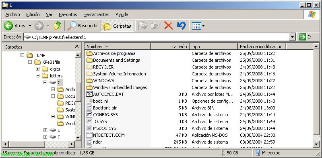Open the address bar dropdown arrow
322x158 pixels.
[293, 37]
